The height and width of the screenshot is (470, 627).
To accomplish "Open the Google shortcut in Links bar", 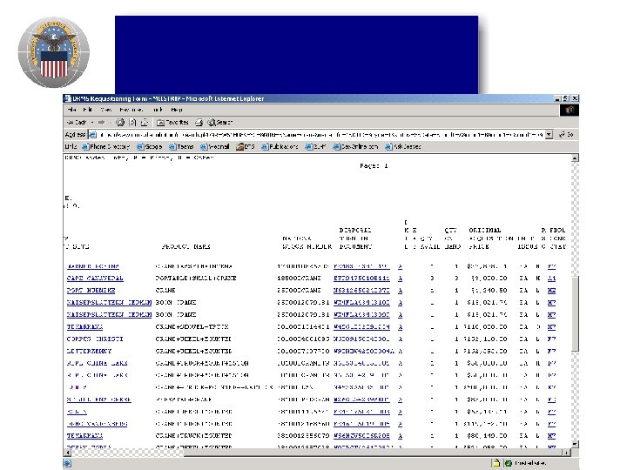I will click(x=150, y=147).
